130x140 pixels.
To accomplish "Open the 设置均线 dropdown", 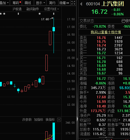I will pyautogui.click(x=51, y=9).
